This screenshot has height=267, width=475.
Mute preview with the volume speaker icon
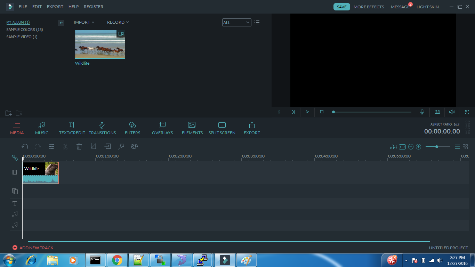tap(452, 112)
